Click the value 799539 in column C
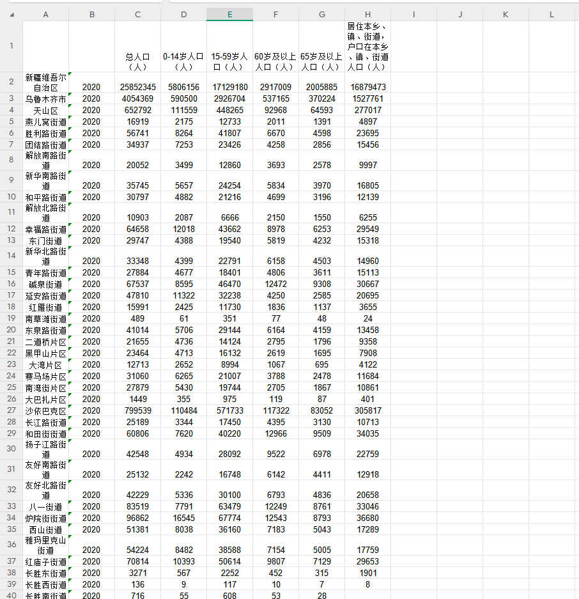This screenshot has width=579, height=599. (138, 410)
